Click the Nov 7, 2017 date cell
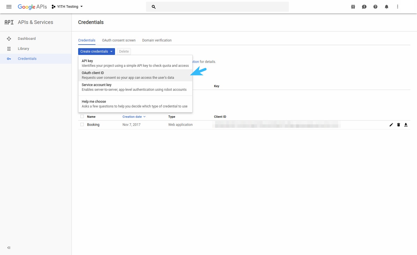Image resolution: width=417 pixels, height=255 pixels. (131, 125)
